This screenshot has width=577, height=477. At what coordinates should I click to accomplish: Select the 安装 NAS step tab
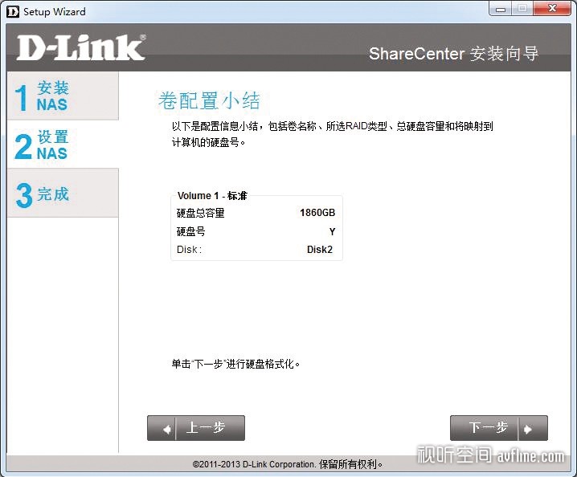[62, 96]
